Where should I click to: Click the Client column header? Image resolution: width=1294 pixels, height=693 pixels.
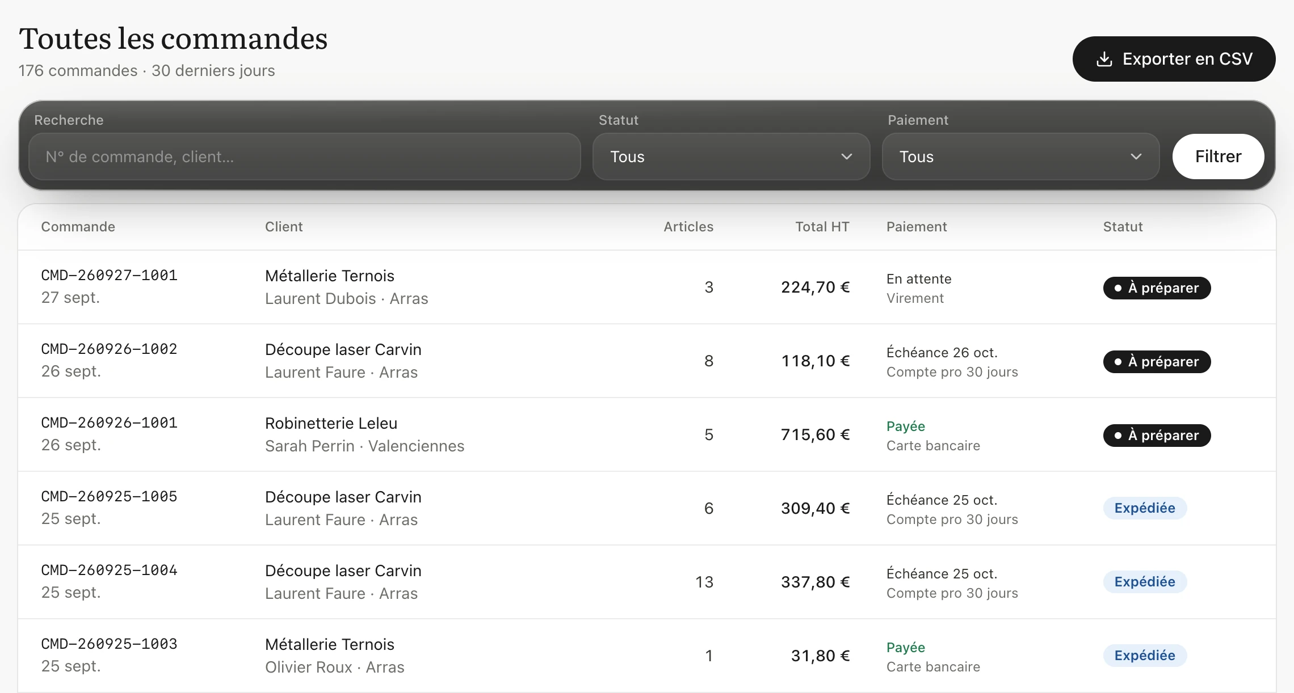284,227
